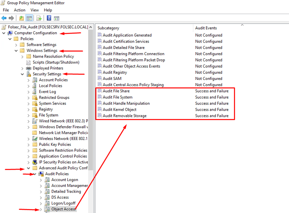Viewport: 289px width, 213px height.
Task: Collapse the Windows Settings tree node
Action: (16, 51)
